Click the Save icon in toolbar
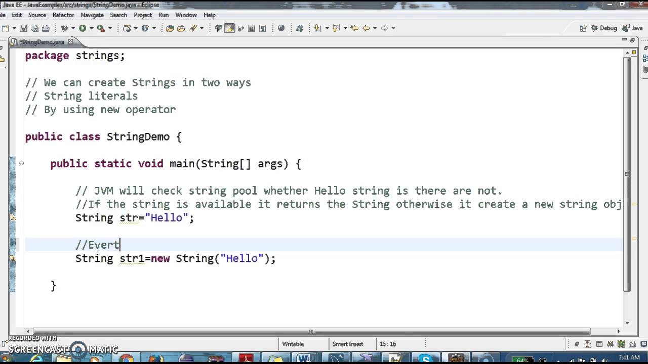 [x=23, y=28]
